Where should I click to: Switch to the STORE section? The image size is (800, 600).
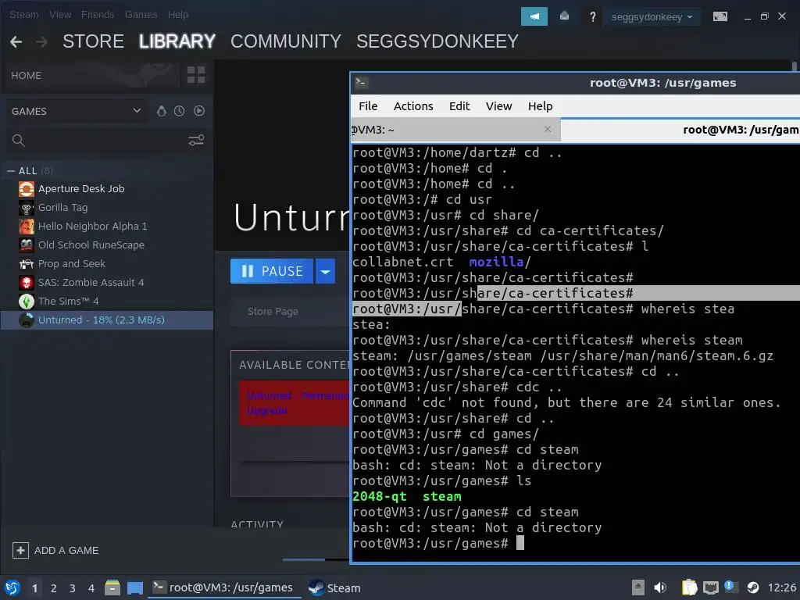[93, 41]
